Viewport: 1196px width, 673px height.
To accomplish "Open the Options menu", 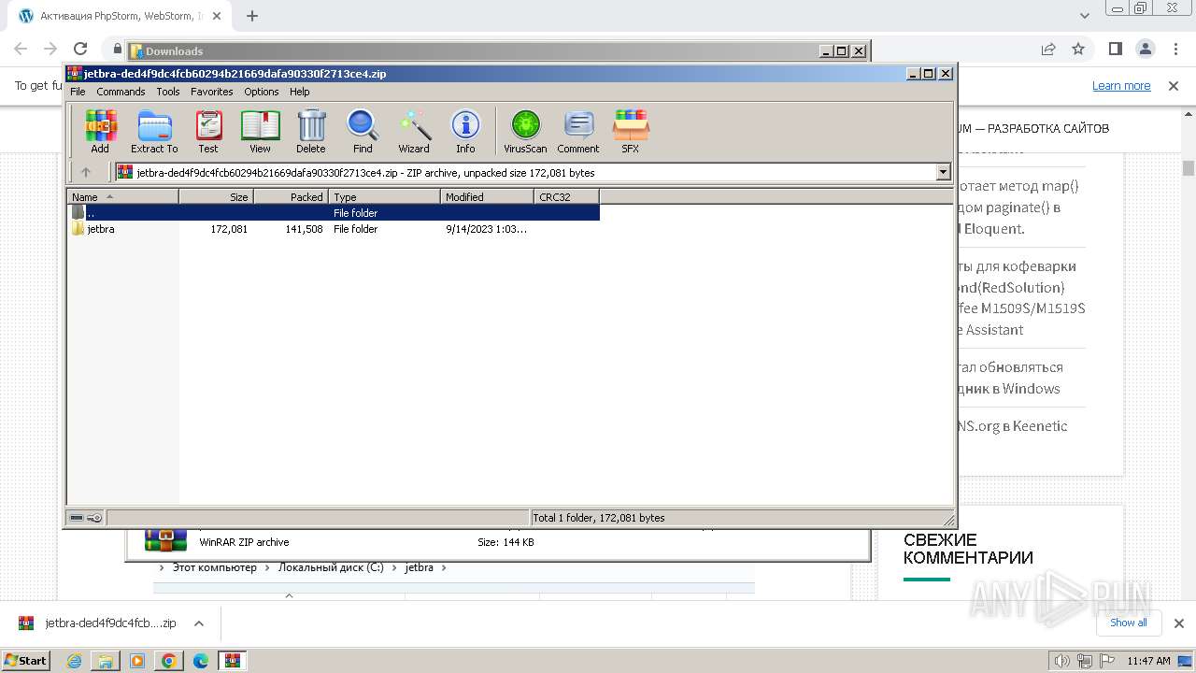I will click(x=262, y=92).
